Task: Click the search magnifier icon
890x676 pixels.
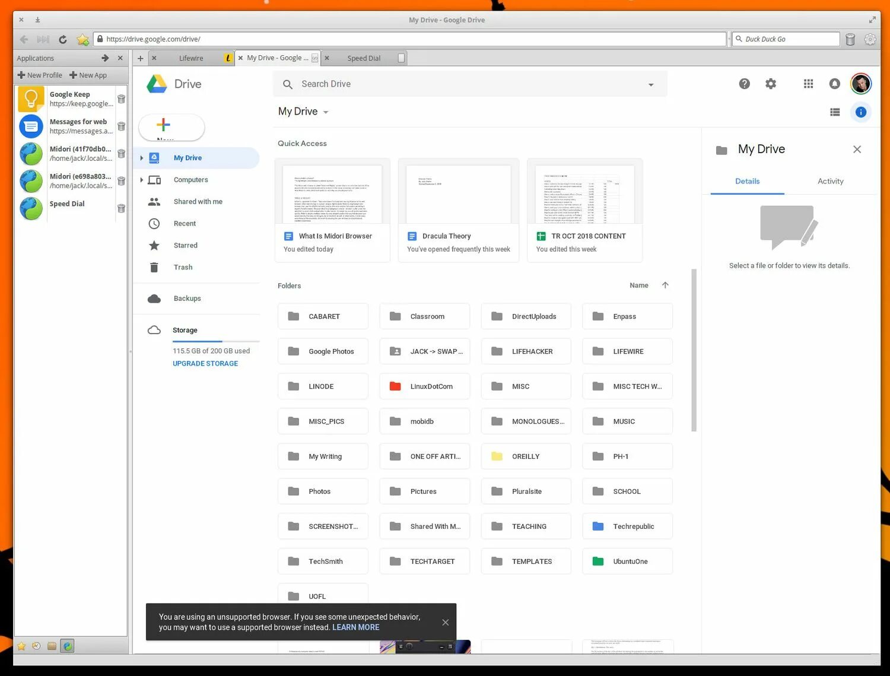Action: pos(288,84)
